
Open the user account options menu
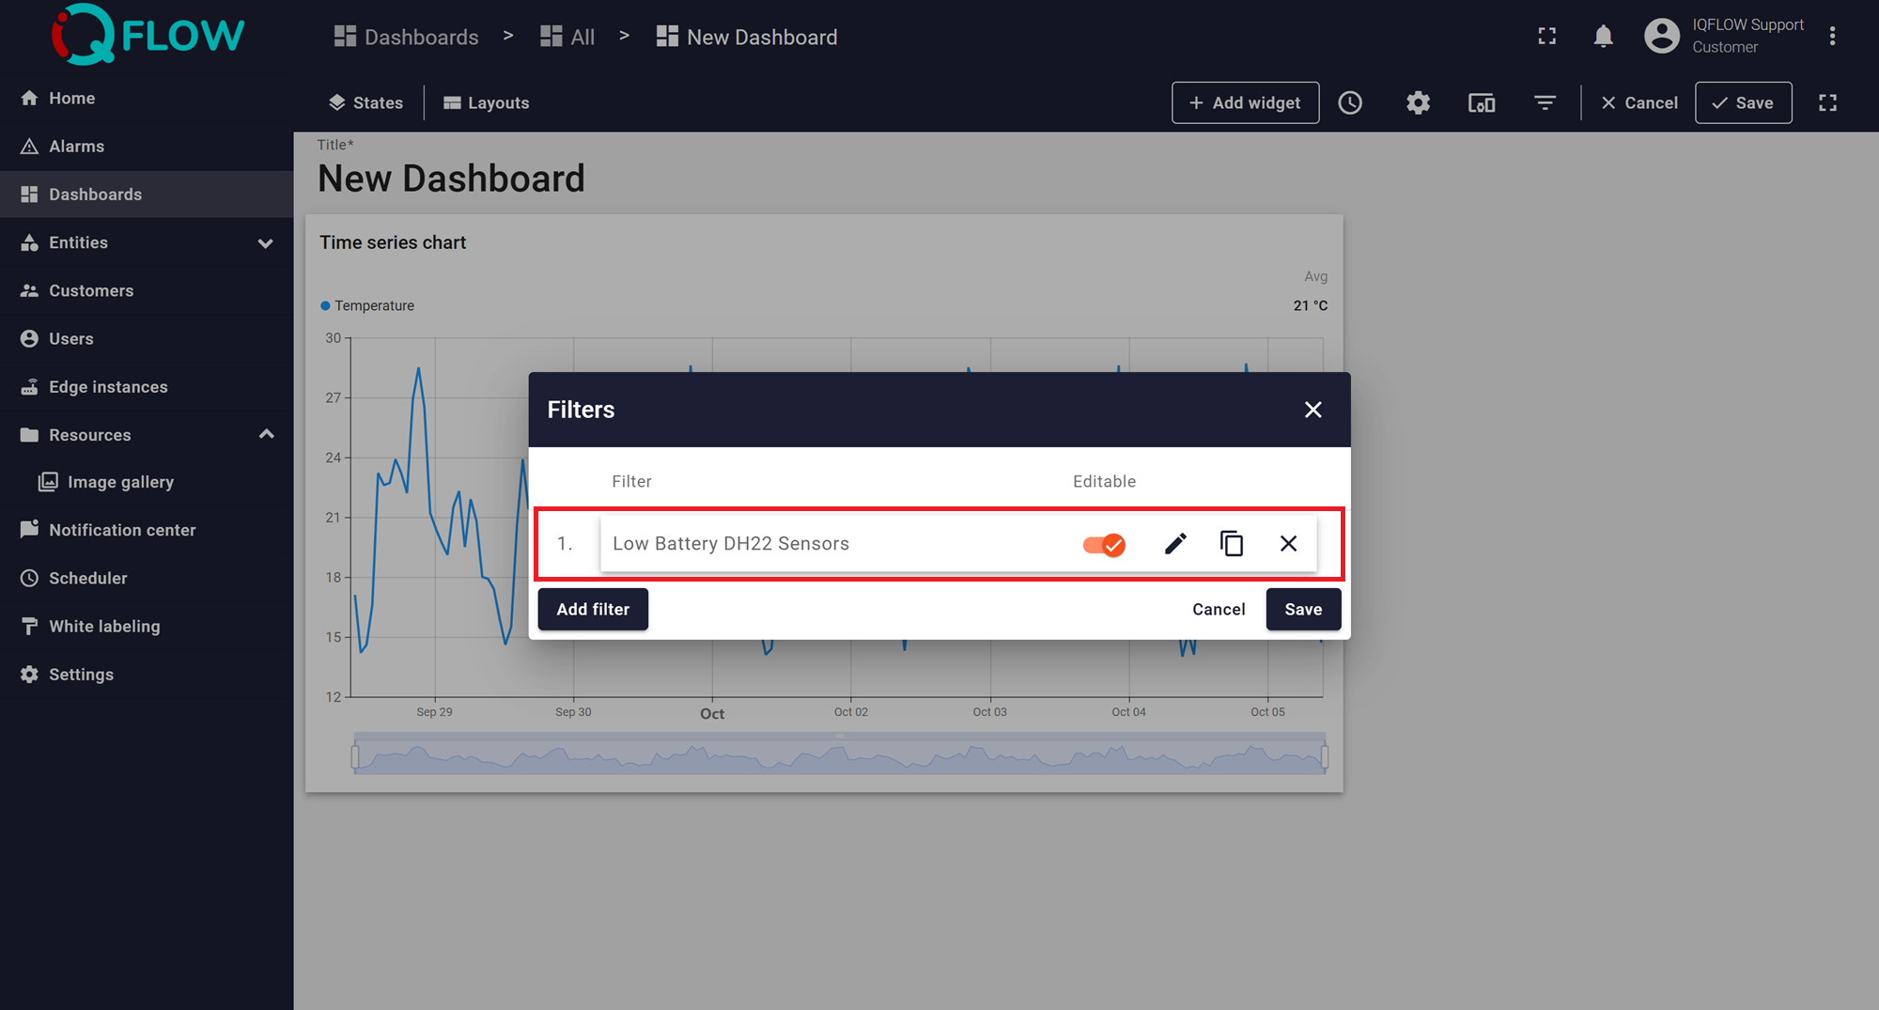click(x=1832, y=37)
